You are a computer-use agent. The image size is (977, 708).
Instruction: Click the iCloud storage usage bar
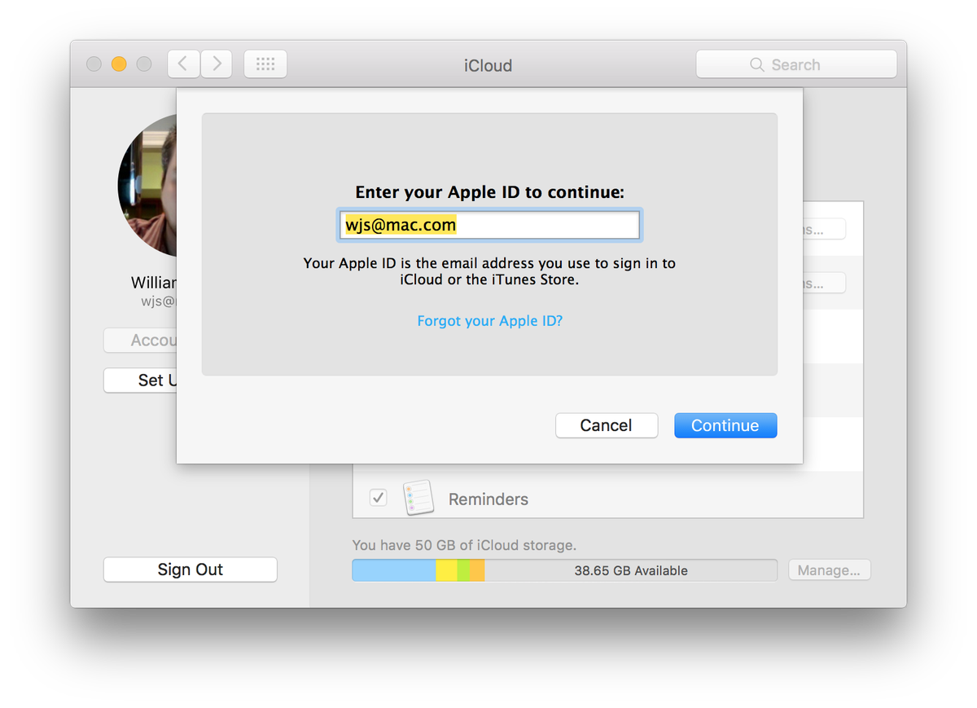pos(564,570)
